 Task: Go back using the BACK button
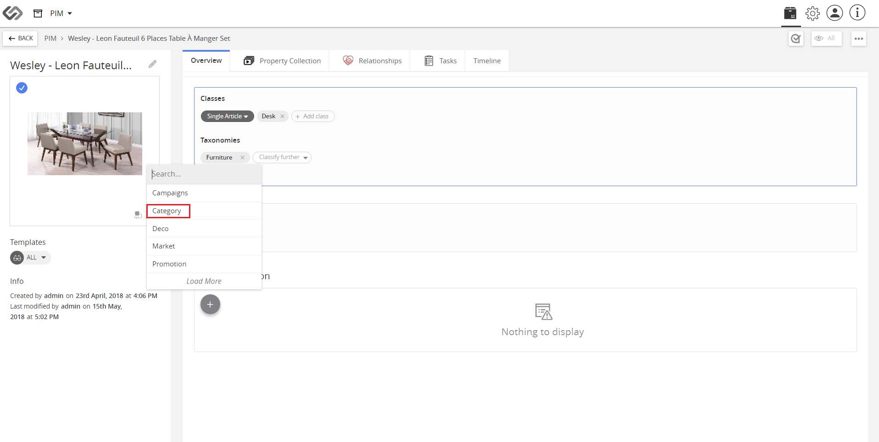click(21, 39)
